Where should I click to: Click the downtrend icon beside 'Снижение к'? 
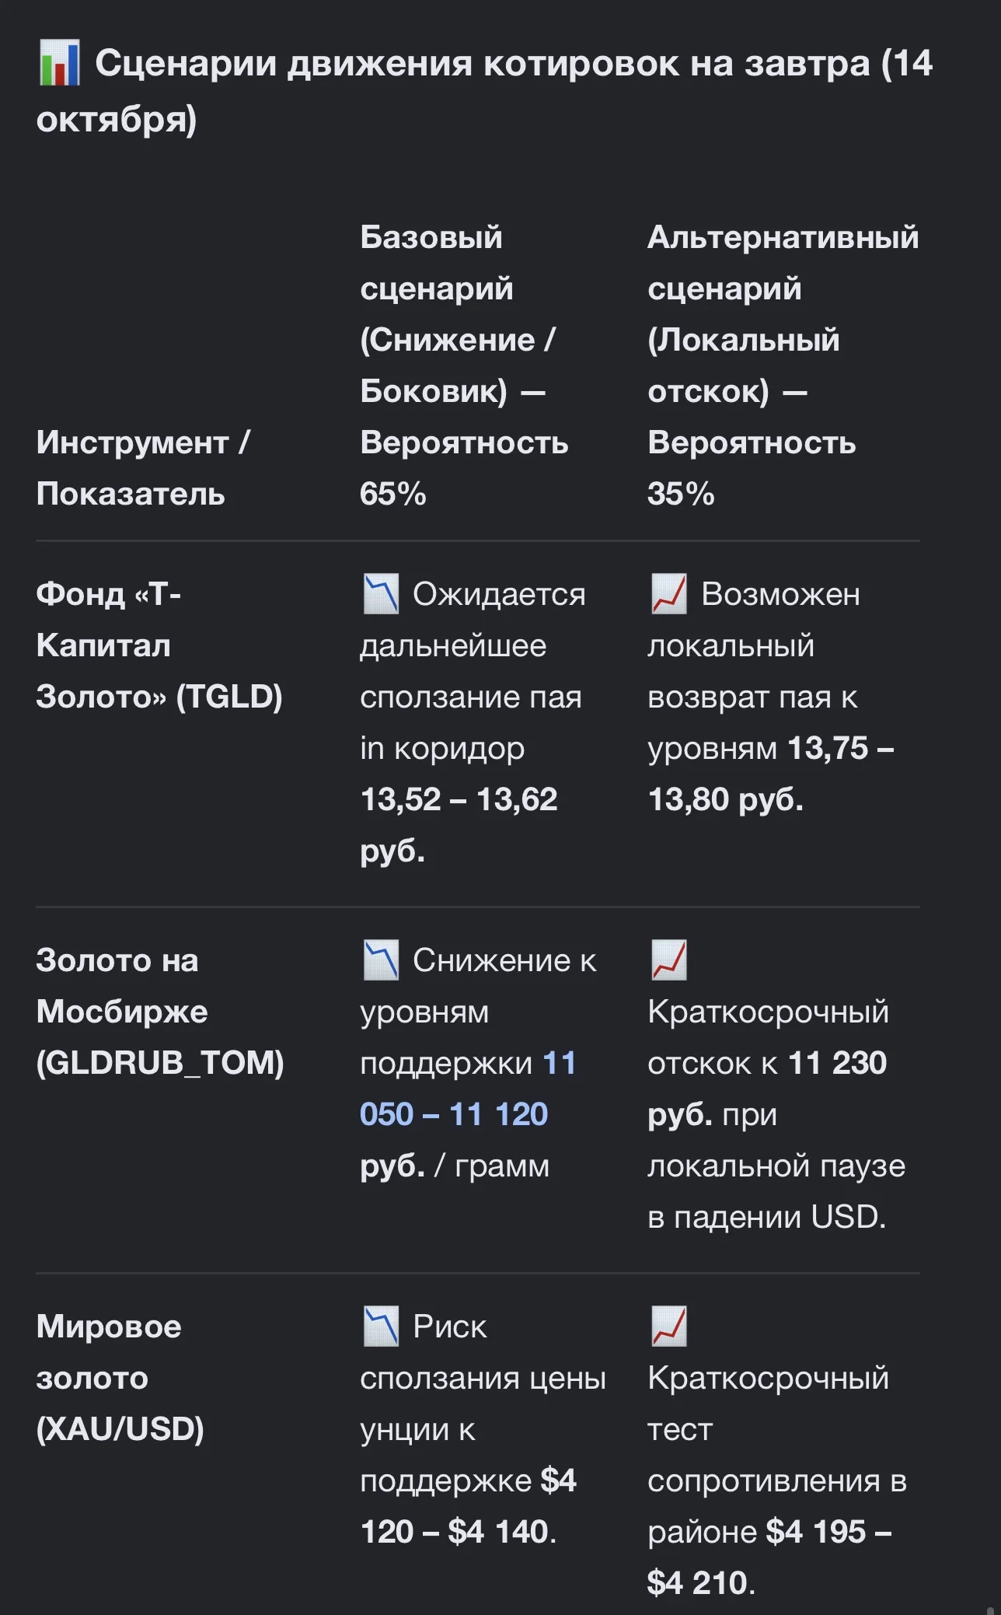(381, 960)
